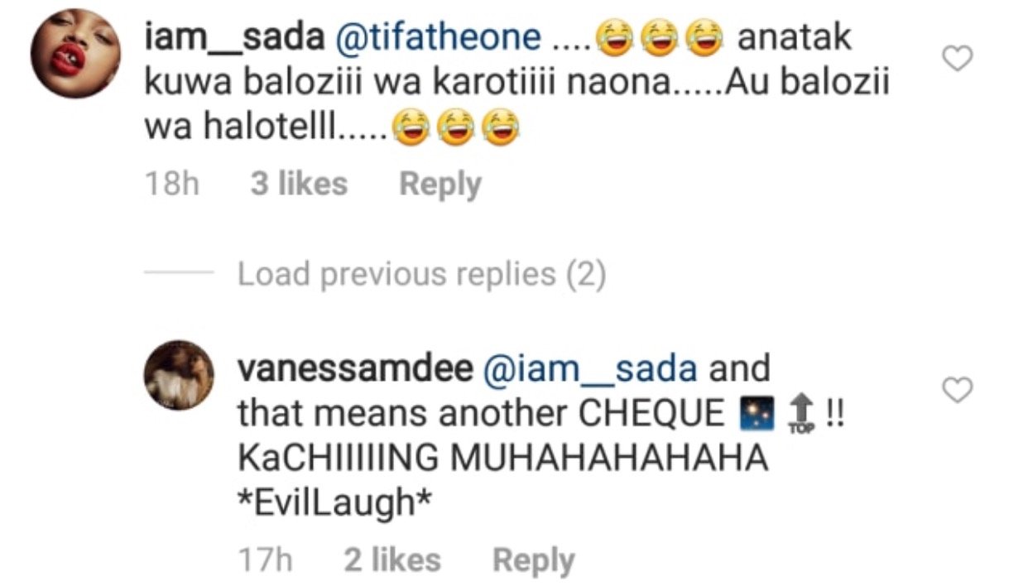Screen dimensions: 1028x586
Task: Click the first laughing emoji after @tifatheone
Action: tap(612, 40)
